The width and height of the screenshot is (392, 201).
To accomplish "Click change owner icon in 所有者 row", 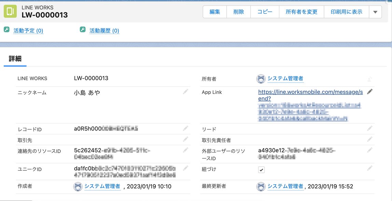I will [x=370, y=79].
